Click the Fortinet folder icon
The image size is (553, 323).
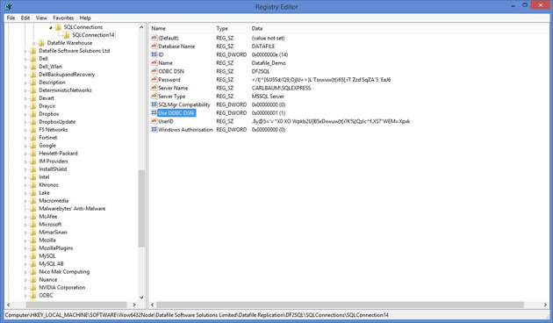[33, 138]
